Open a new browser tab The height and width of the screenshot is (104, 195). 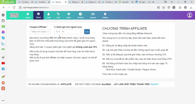coord(153,2)
